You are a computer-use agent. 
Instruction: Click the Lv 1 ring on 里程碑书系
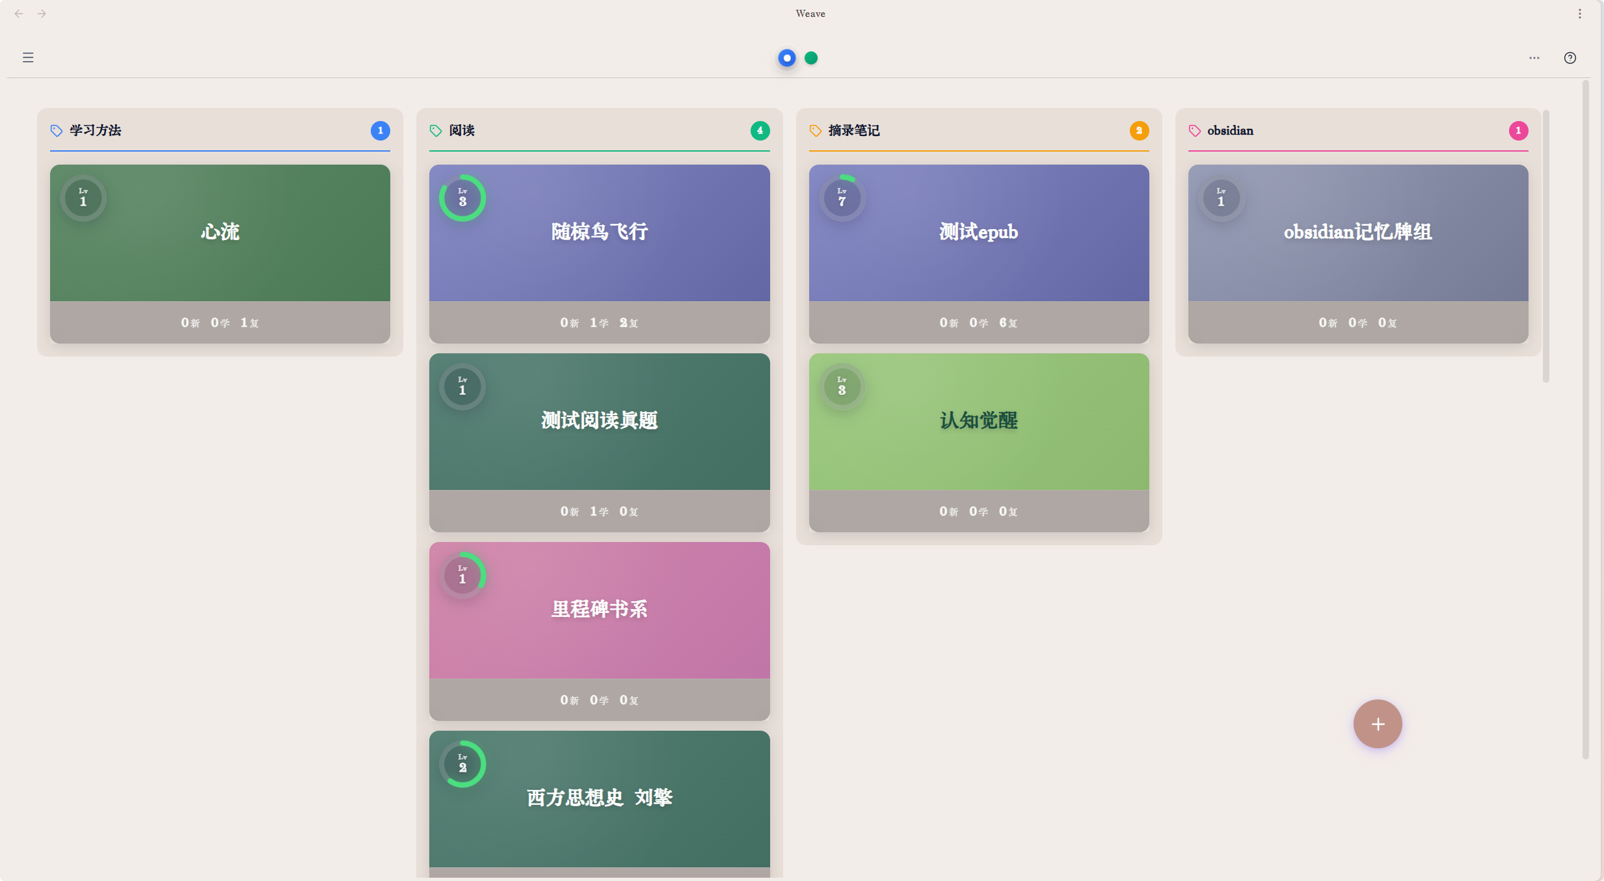click(462, 575)
